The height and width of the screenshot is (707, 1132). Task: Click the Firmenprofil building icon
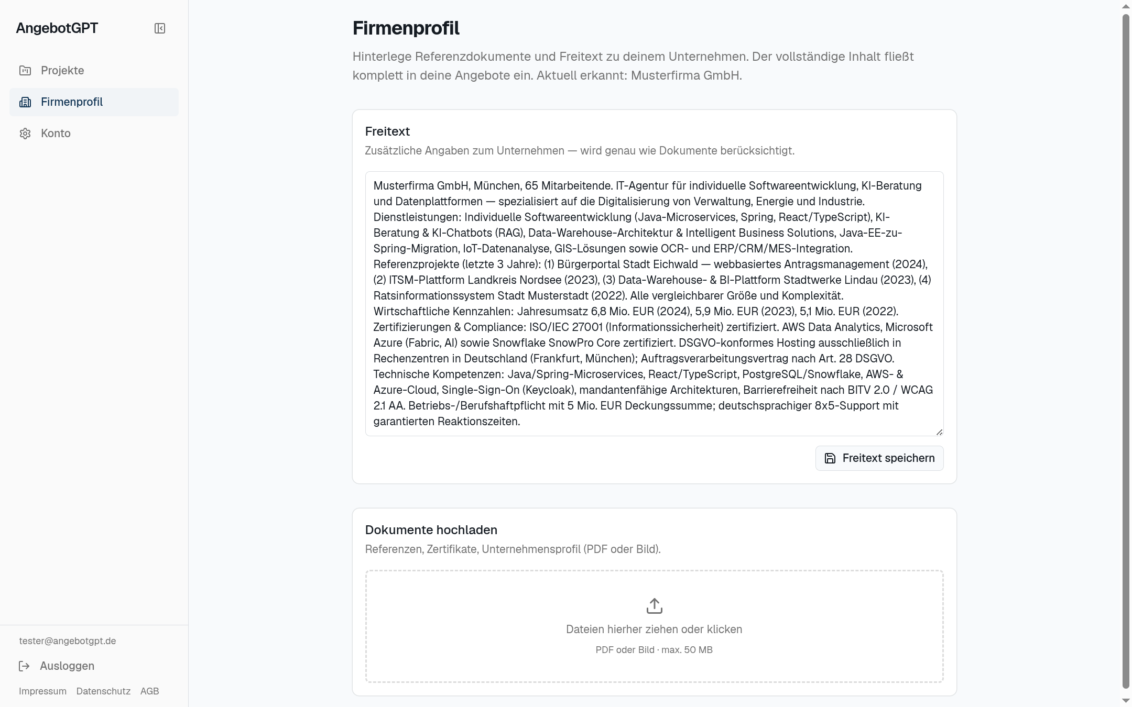[25, 102]
